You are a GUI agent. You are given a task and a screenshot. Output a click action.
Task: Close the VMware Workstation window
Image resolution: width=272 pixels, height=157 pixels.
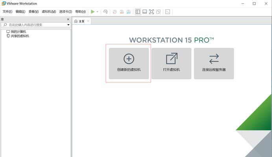click(x=266, y=4)
